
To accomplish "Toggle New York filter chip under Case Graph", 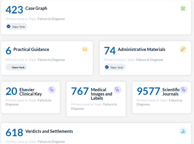I will click(x=16, y=26).
